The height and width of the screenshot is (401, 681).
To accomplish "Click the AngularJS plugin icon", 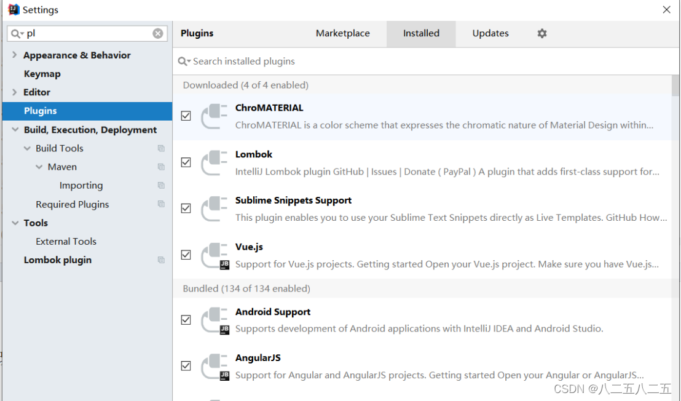I will point(214,367).
